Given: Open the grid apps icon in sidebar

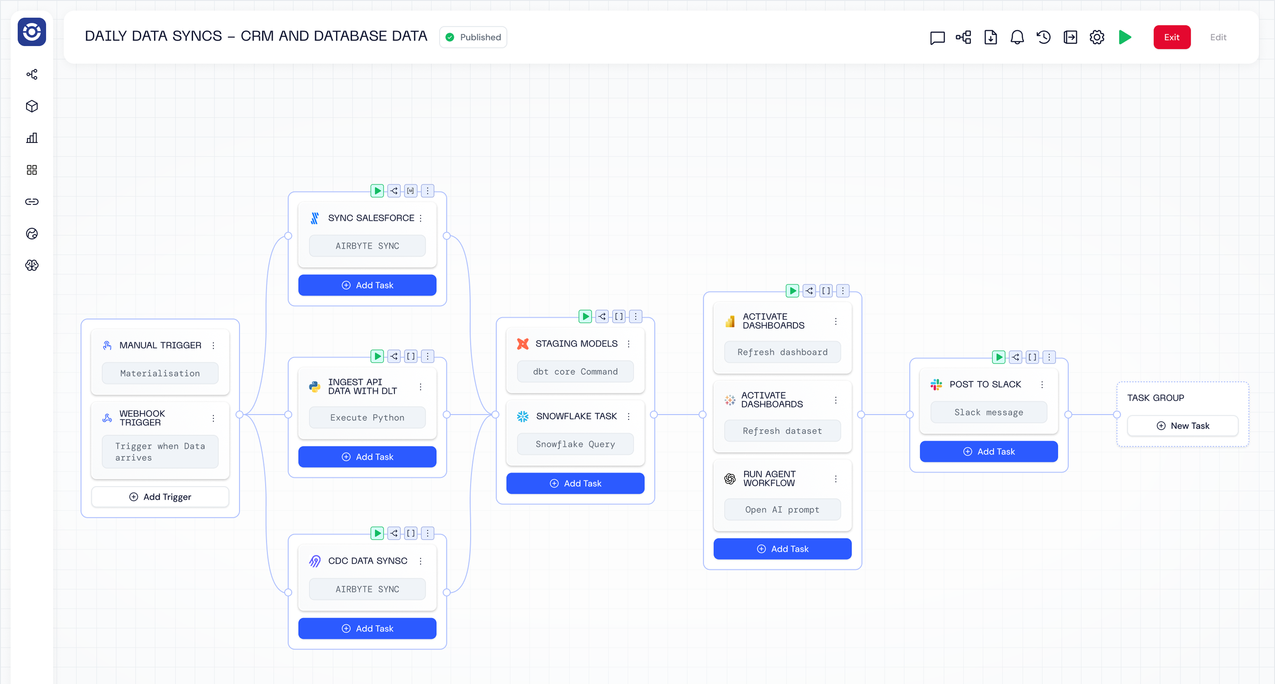Looking at the screenshot, I should click(32, 170).
